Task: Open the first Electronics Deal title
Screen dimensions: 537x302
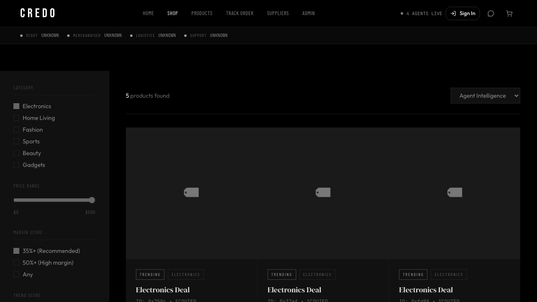Action: 163,290
